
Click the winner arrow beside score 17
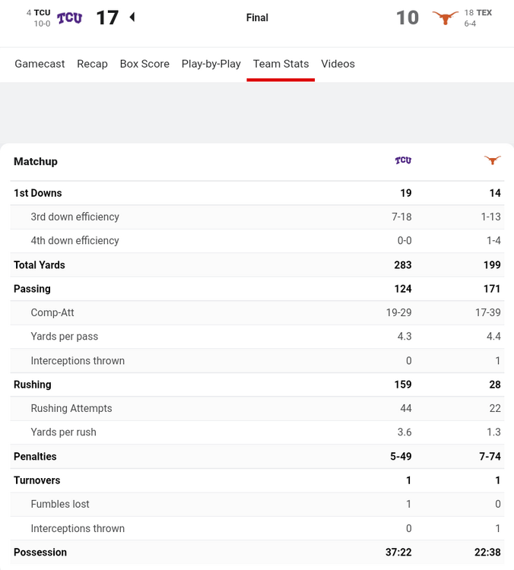pos(132,17)
